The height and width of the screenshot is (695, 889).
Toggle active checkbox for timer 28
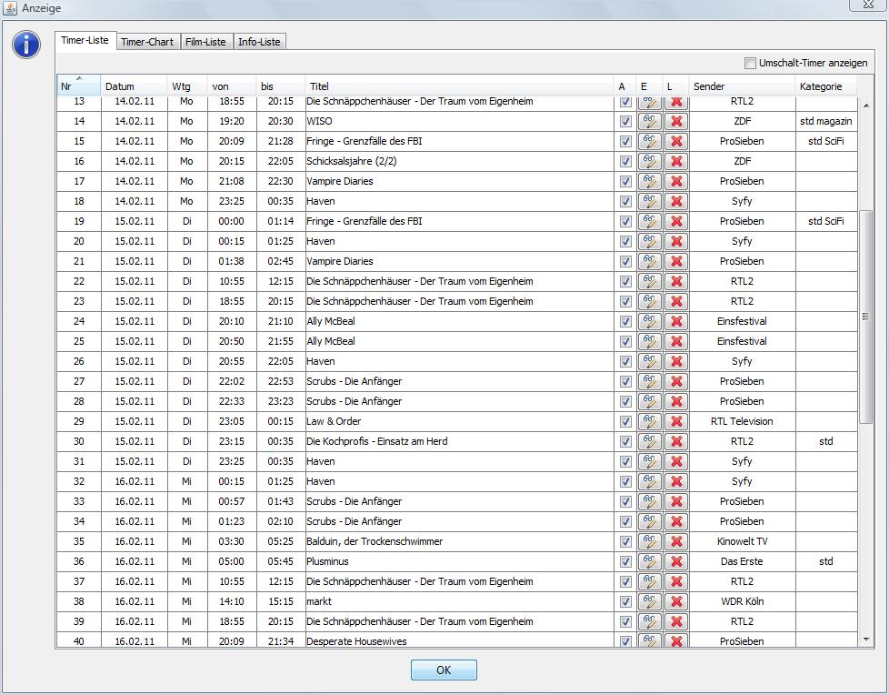point(625,402)
